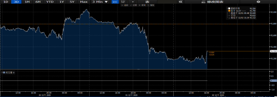The width and height of the screenshot is (277, 97).
Task: Open the 3 Min interval dropdown
Action: pyautogui.click(x=100, y=2)
